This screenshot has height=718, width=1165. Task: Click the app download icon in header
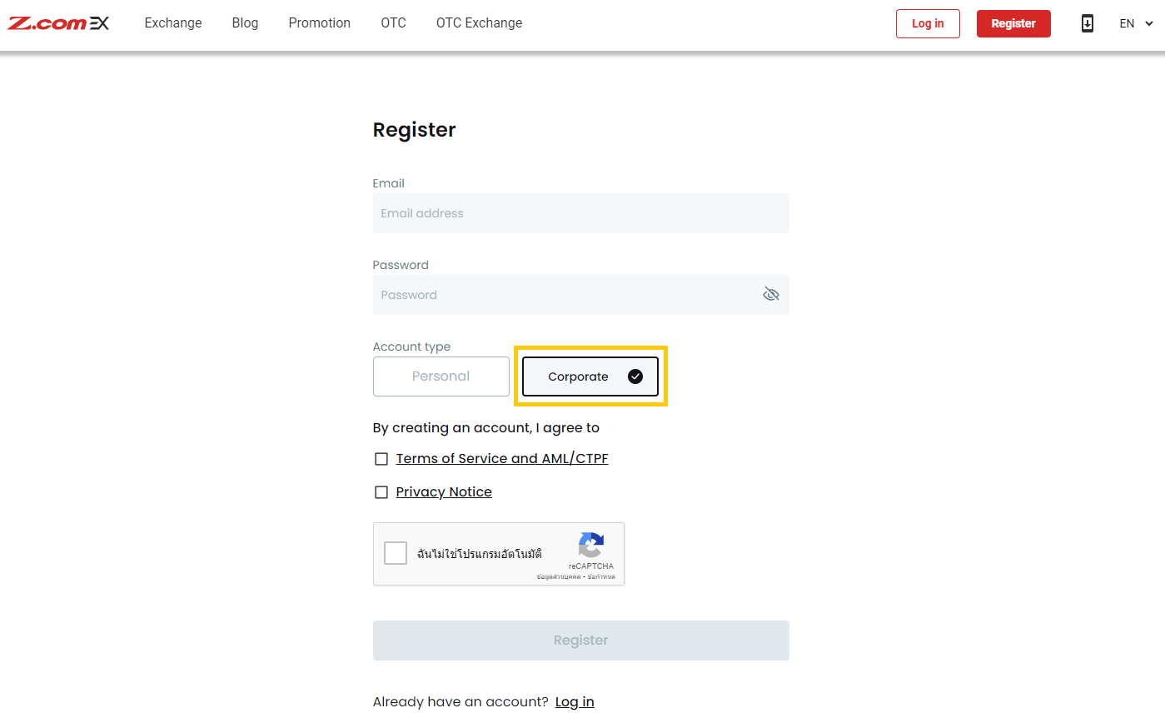click(1087, 23)
